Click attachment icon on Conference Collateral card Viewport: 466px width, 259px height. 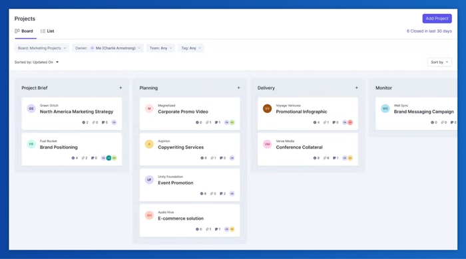coord(325,158)
